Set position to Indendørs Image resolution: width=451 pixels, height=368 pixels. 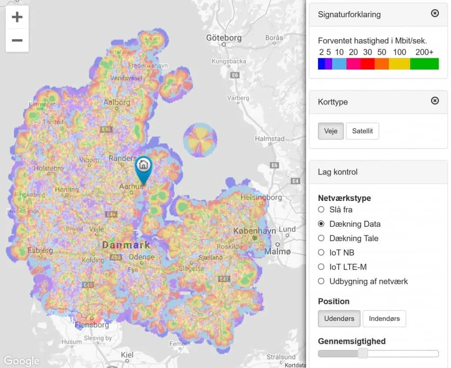pyautogui.click(x=384, y=319)
